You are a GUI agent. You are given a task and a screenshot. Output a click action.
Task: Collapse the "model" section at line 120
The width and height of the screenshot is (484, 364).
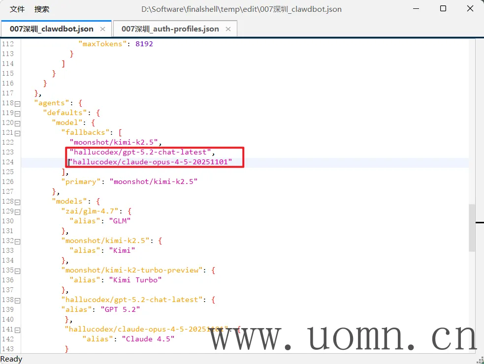(18, 123)
